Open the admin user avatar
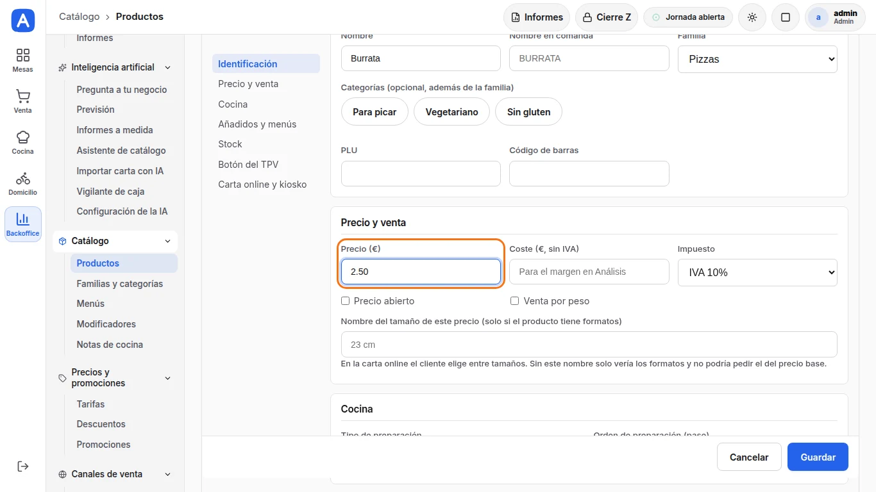Screen dimensions: 876x492 818,17
